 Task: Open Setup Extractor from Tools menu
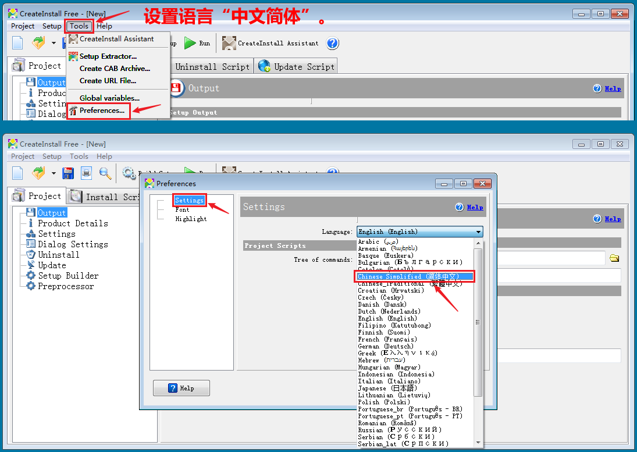point(108,56)
